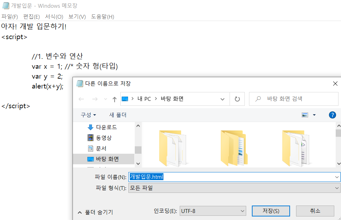Click the 바탕 화면 검색 search field
Screen dimensions: 341x220
tap(294, 99)
